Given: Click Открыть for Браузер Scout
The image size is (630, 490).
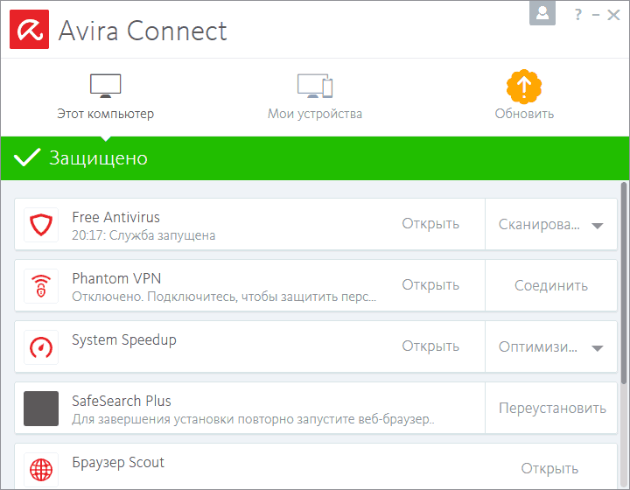Looking at the screenshot, I should [549, 469].
